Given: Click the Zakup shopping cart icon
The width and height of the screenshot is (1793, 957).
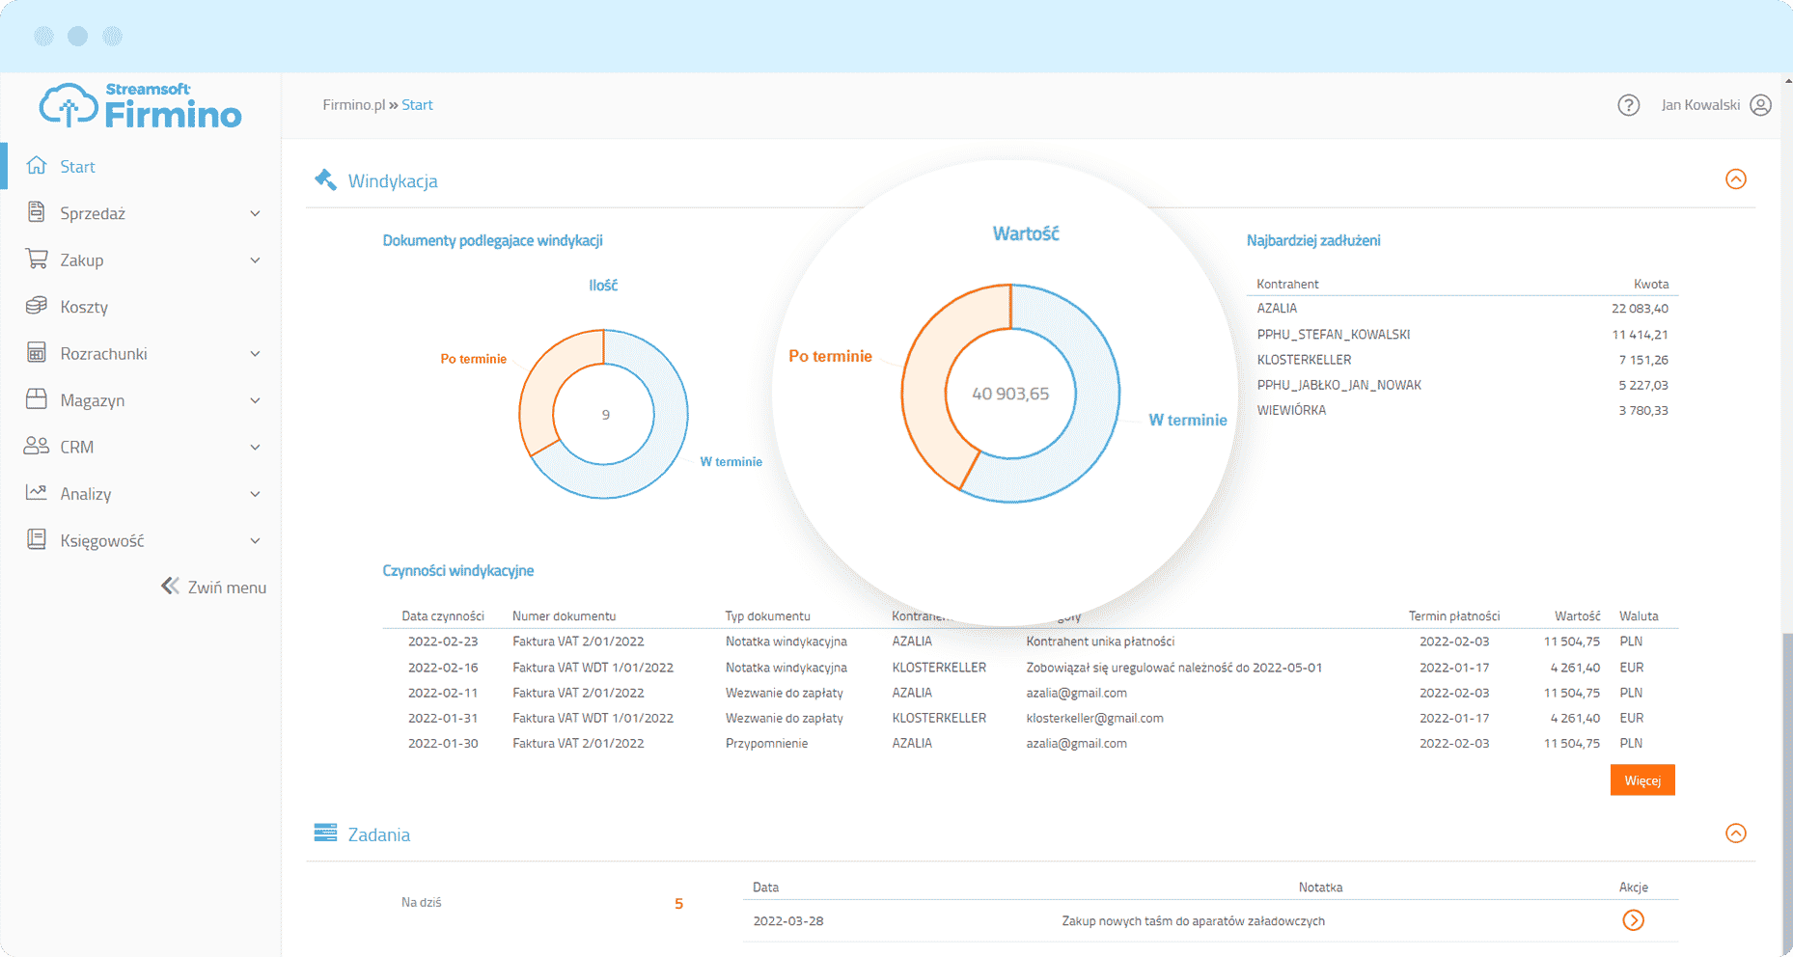Looking at the screenshot, I should coord(37,259).
